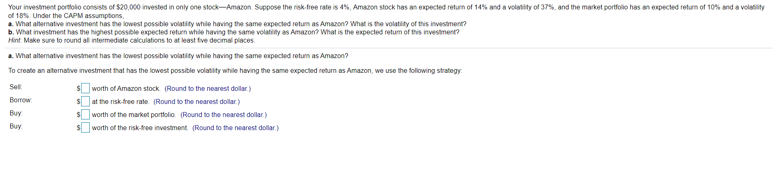Viewport: 775px width, 171px height.
Task: Click the "To create an alternative investment" sentence
Action: coord(235,71)
